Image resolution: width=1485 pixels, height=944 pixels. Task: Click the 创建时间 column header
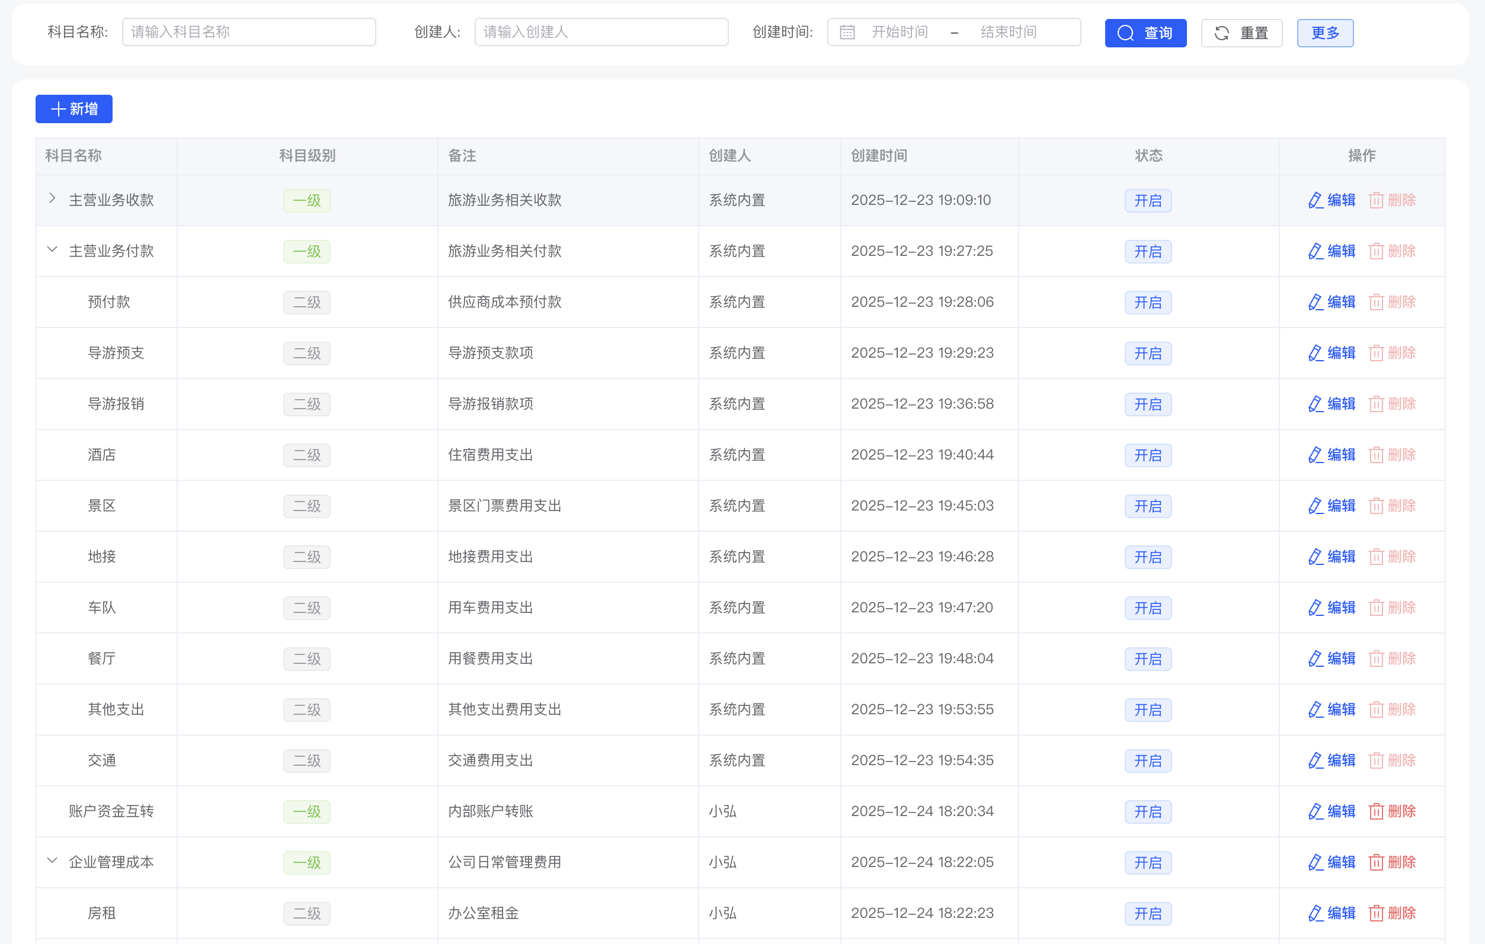coord(879,156)
